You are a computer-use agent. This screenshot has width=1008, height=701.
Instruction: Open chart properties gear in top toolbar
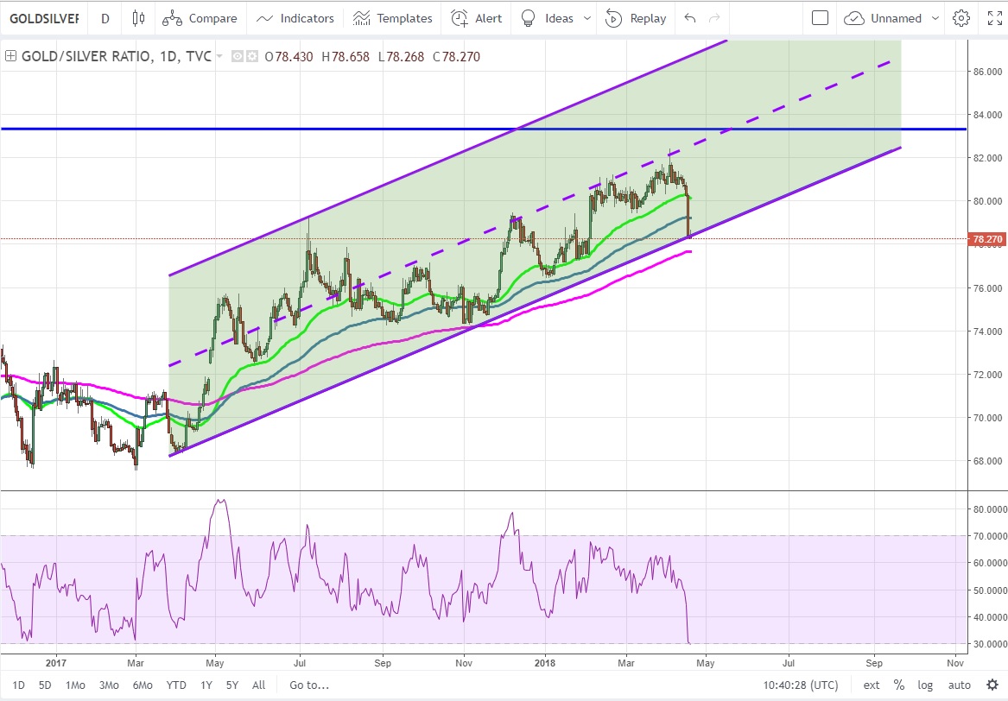[961, 19]
